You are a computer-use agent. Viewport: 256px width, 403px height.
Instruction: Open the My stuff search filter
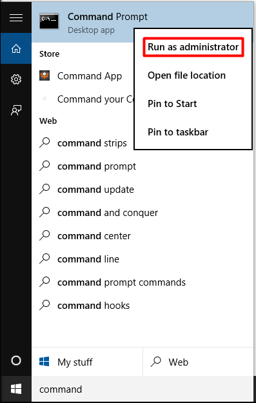tap(87, 362)
